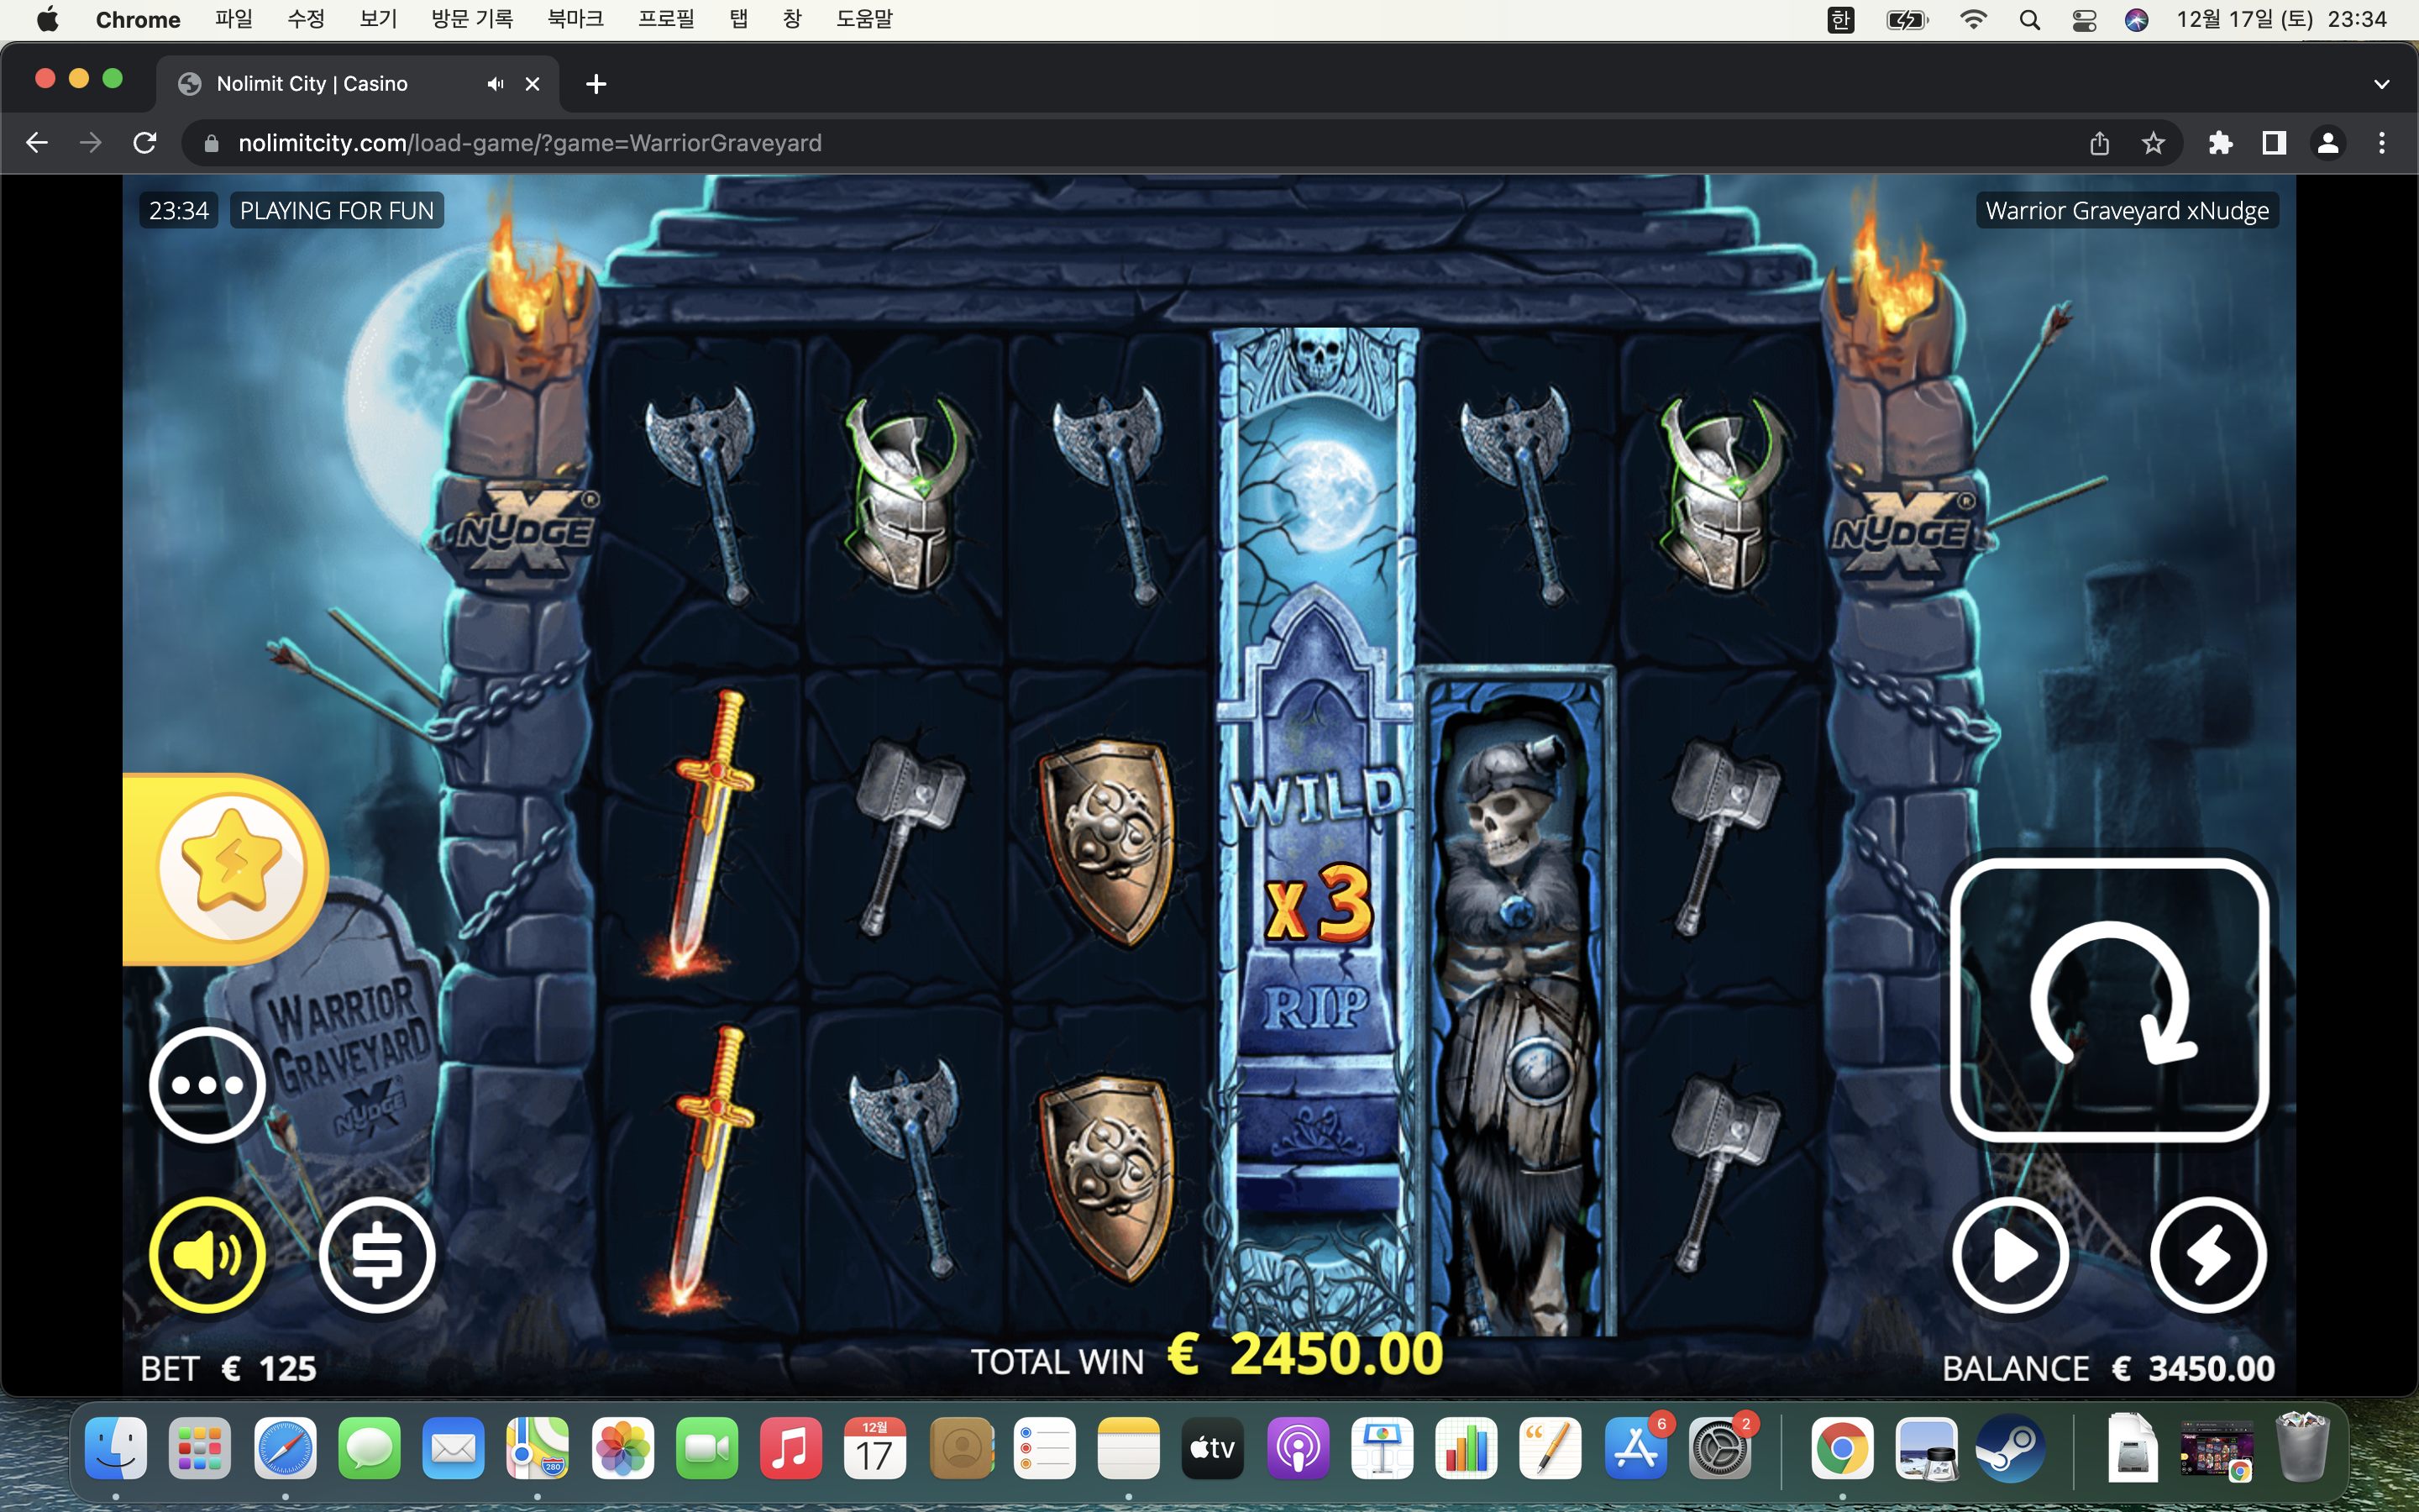Open the 도움말 menu
The width and height of the screenshot is (2419, 1512).
[x=864, y=20]
